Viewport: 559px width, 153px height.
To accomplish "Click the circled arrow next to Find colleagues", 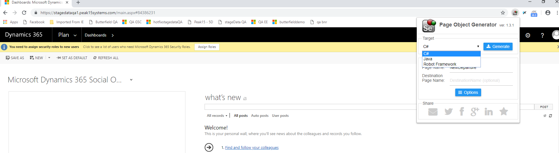I will 209,147.
